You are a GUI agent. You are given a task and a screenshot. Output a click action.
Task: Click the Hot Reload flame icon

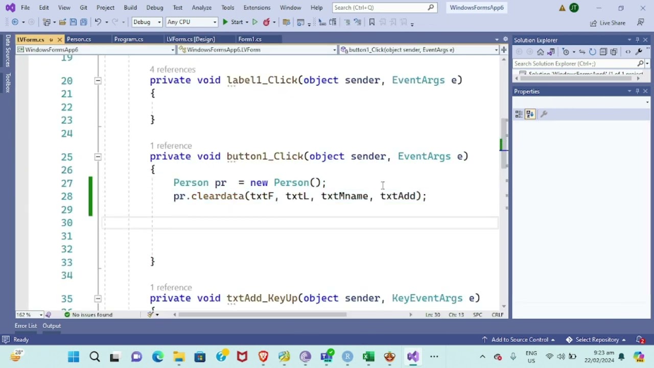click(x=266, y=22)
